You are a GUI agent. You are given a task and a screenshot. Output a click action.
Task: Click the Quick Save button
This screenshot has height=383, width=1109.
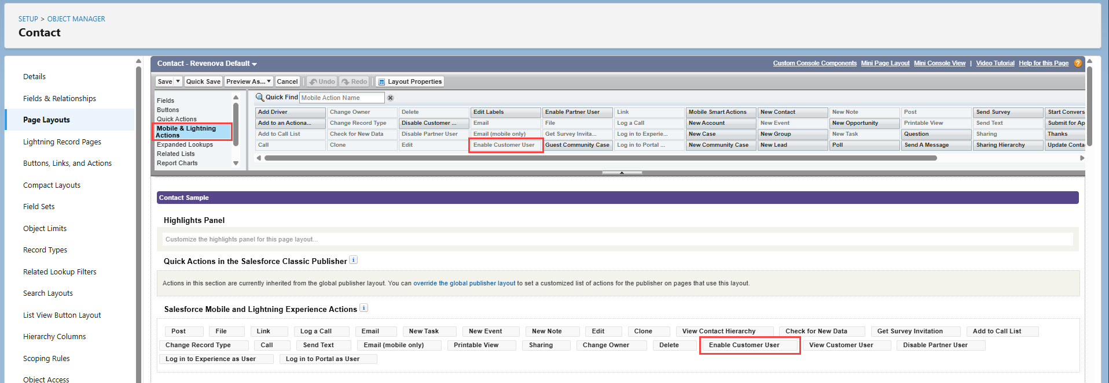pyautogui.click(x=203, y=81)
